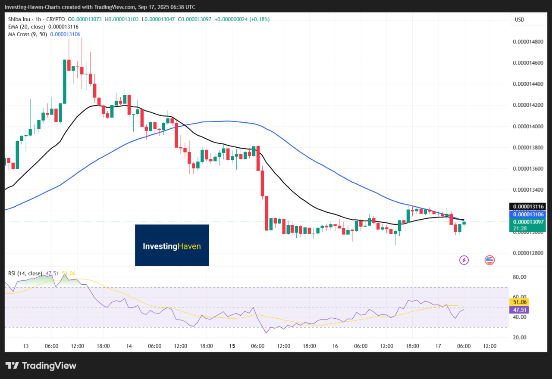Click date label 17 on time axis

438,346
